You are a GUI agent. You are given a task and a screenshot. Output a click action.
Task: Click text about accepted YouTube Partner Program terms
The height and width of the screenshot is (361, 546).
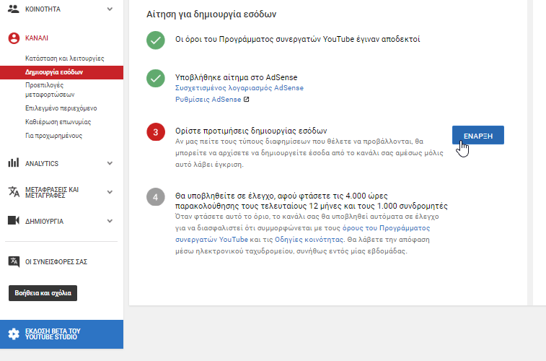coord(297,39)
